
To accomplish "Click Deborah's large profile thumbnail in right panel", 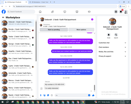I will point(112,21).
